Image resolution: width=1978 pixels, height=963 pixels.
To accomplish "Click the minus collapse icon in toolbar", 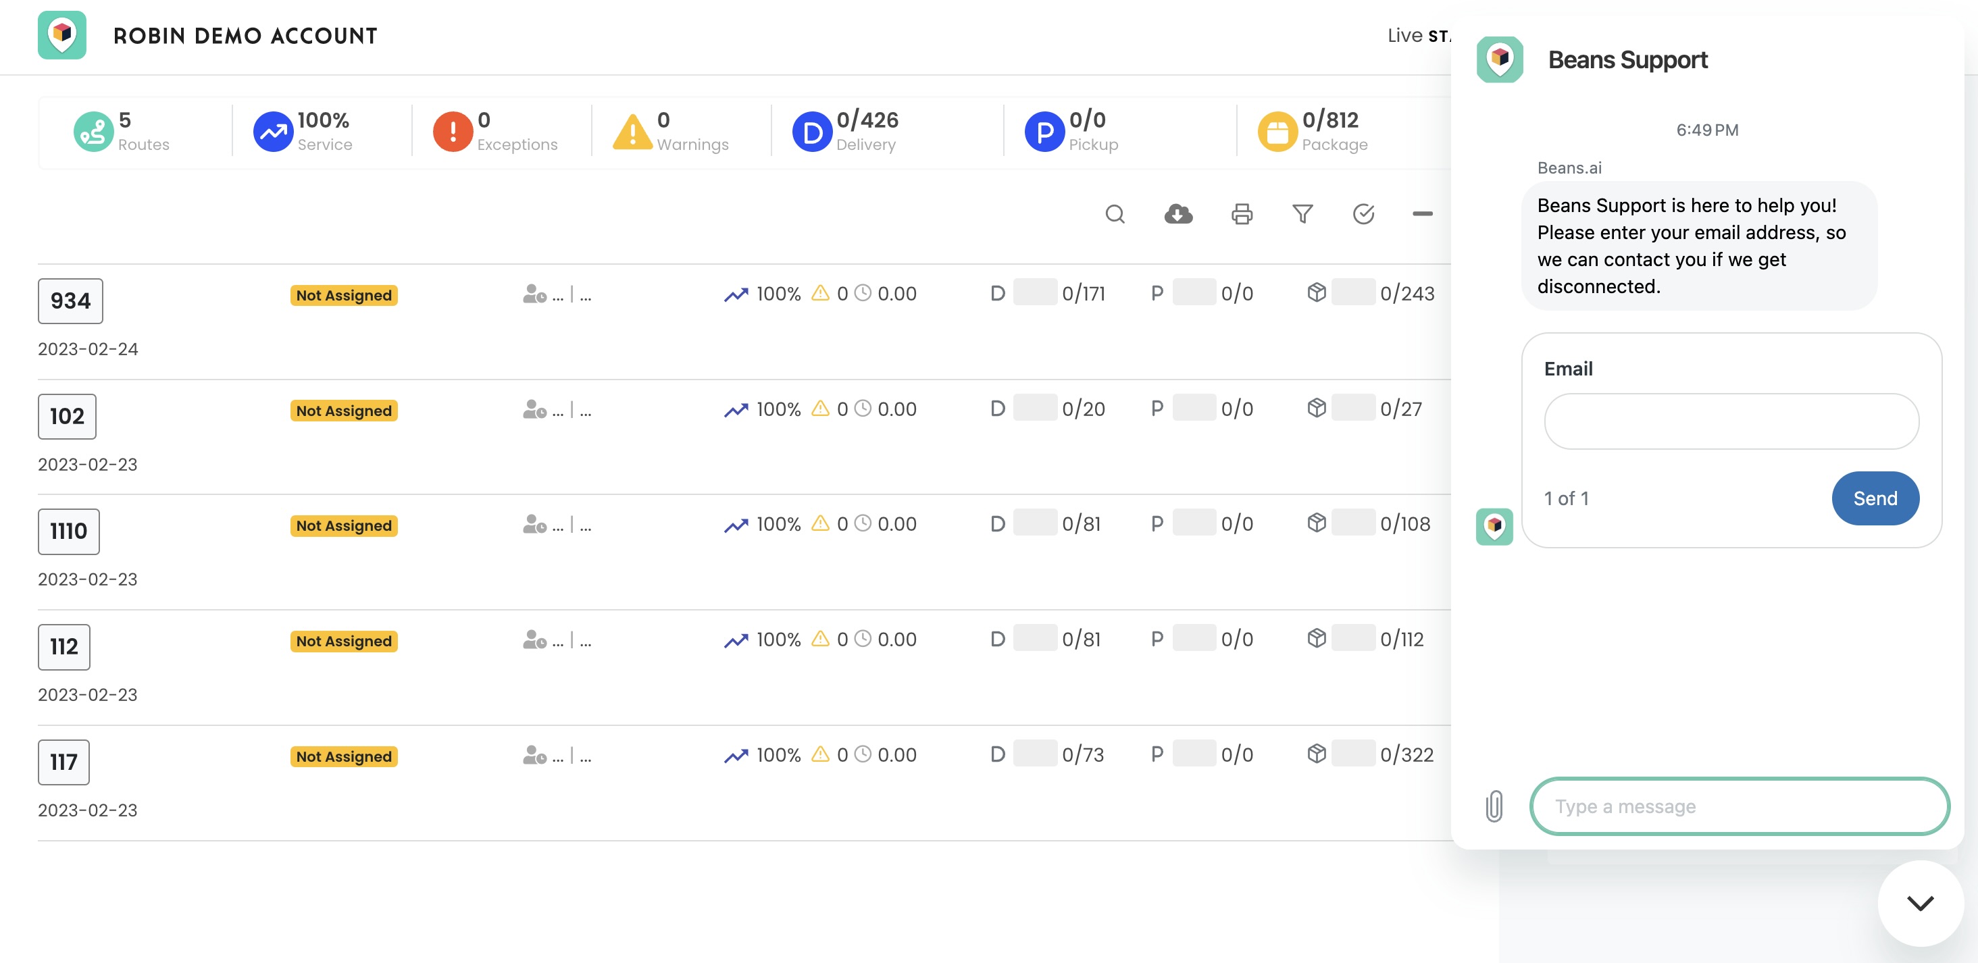I will (x=1422, y=214).
